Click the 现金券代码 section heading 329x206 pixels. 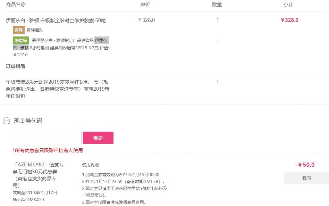click(x=28, y=121)
